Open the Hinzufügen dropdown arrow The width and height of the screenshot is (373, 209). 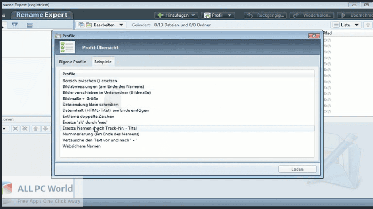193,15
